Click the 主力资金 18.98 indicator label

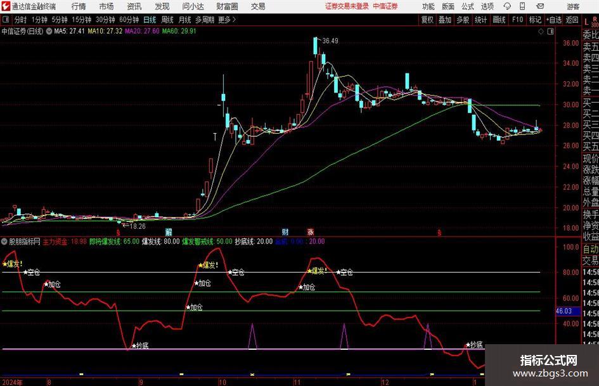click(x=65, y=241)
